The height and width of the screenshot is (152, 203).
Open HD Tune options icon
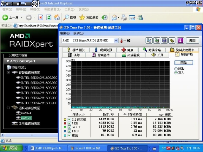[x=172, y=41]
